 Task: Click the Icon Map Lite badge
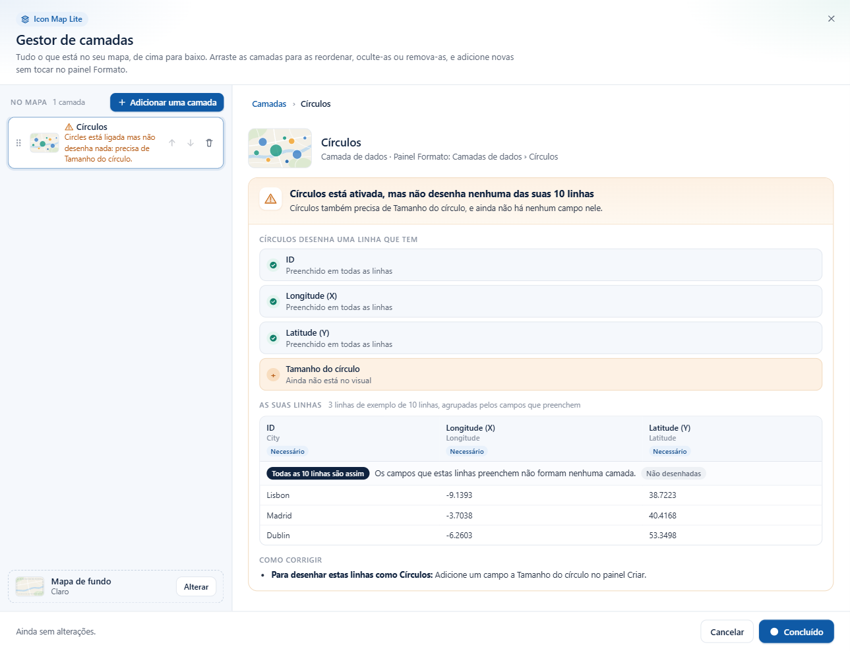coord(52,19)
